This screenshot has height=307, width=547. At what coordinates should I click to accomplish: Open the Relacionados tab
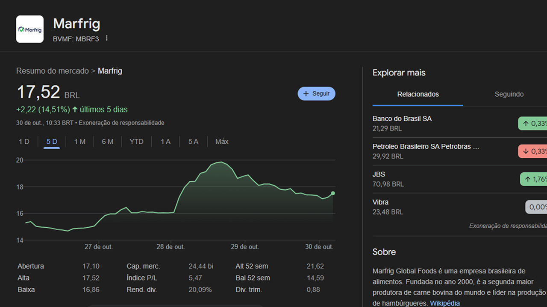(418, 94)
